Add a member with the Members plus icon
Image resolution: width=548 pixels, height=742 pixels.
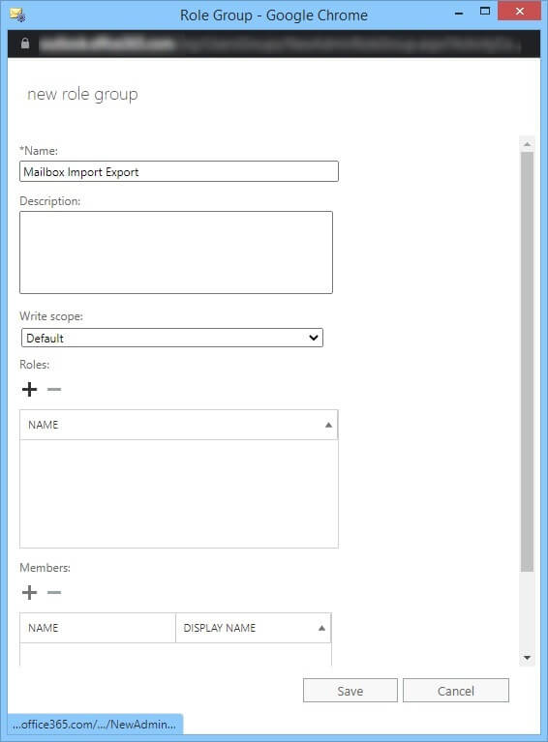coord(29,592)
